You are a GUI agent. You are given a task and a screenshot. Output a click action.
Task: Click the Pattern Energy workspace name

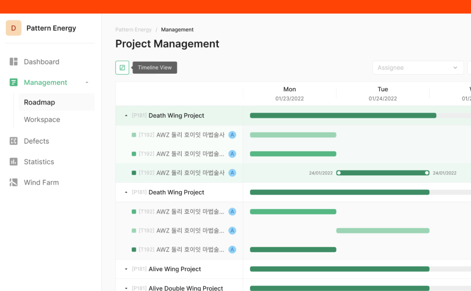[51, 28]
